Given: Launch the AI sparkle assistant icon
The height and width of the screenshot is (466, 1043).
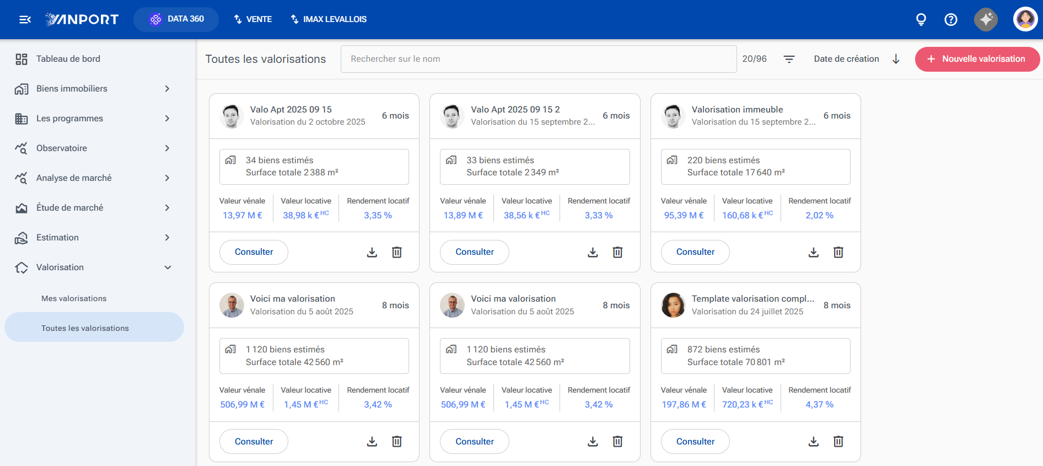Looking at the screenshot, I should (x=986, y=19).
